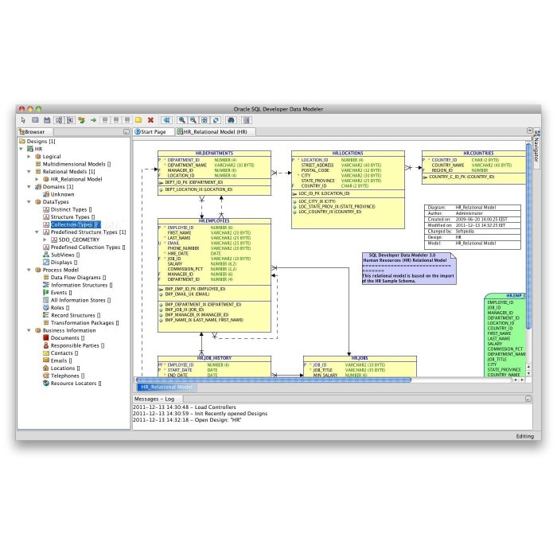The image size is (557, 557).
Task: Select bottom HR_Relational Model diagram tab
Action: (166, 388)
